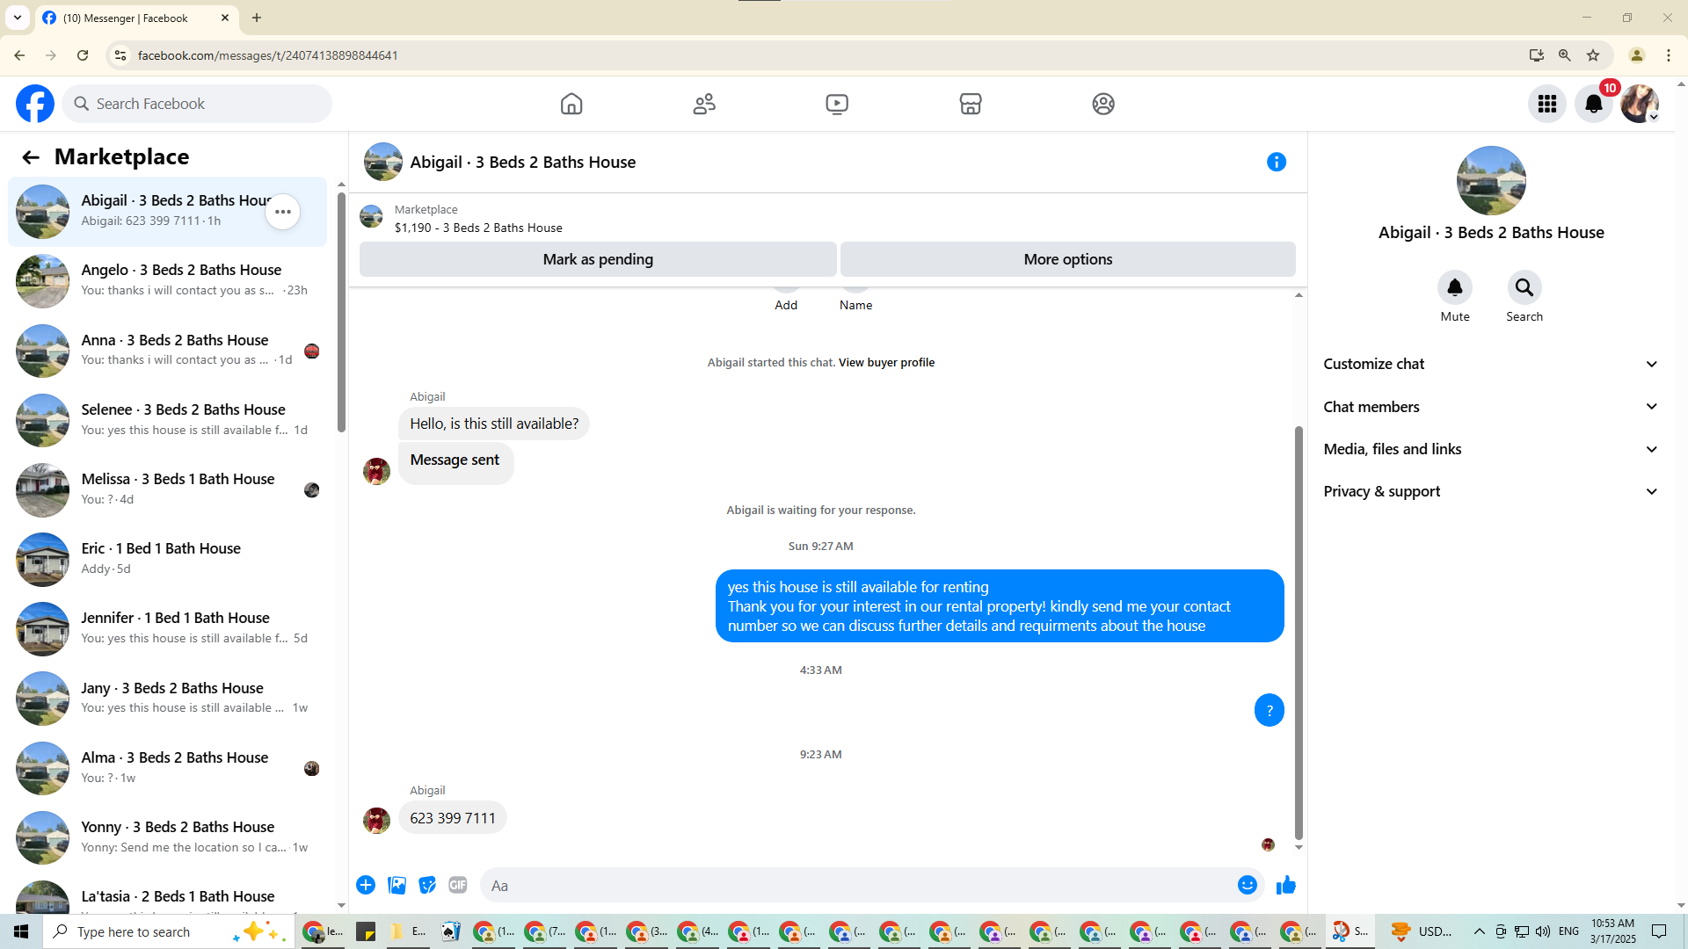Open Jany 3 Beds 2 Baths House chat
This screenshot has width=1688, height=949.
coord(167,699)
